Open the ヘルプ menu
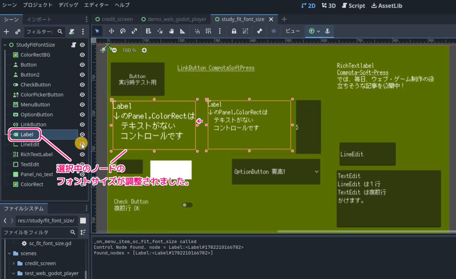Image resolution: width=456 pixels, height=279 pixels. point(122,5)
